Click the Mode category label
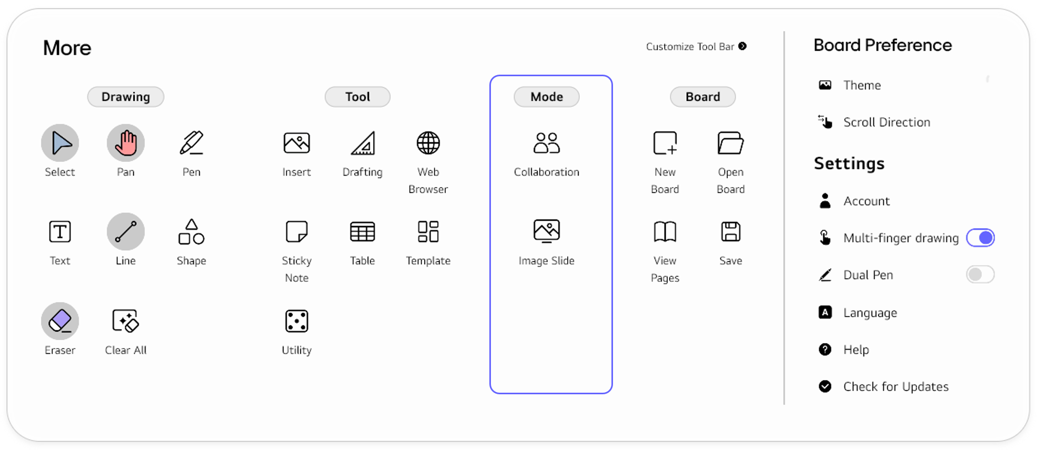 (547, 97)
